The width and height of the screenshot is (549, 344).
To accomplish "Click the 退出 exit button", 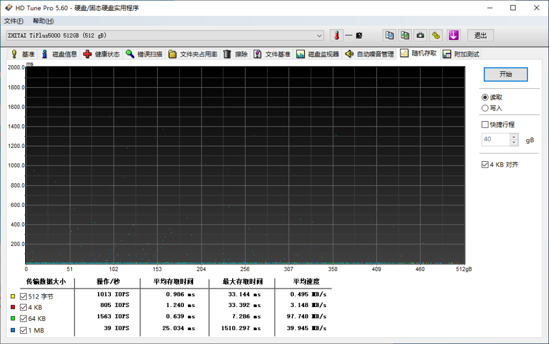I will [480, 35].
